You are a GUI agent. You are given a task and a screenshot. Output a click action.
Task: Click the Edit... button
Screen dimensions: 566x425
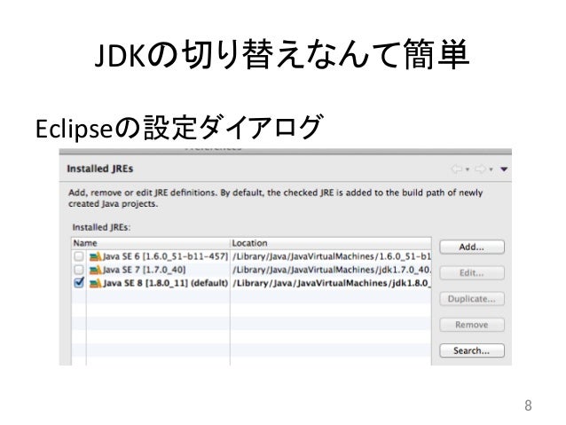(x=471, y=273)
